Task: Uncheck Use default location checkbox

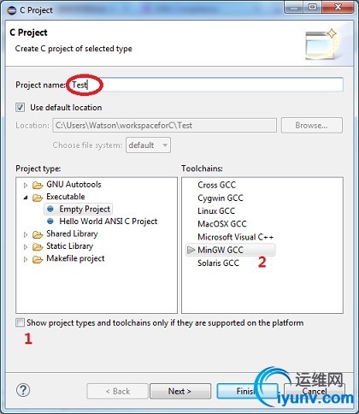Action: [20, 108]
